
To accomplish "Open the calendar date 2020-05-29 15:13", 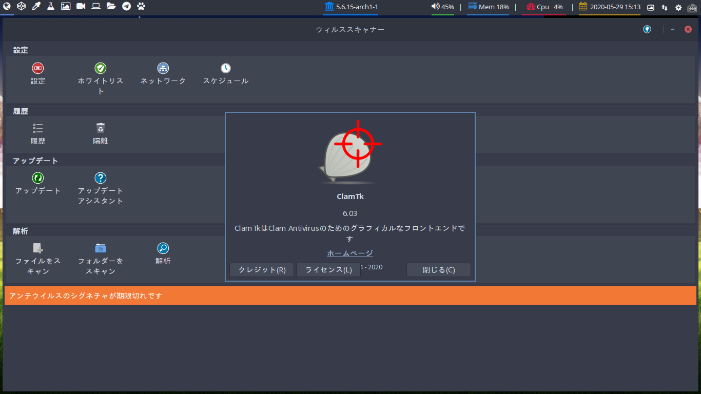I will pos(610,7).
